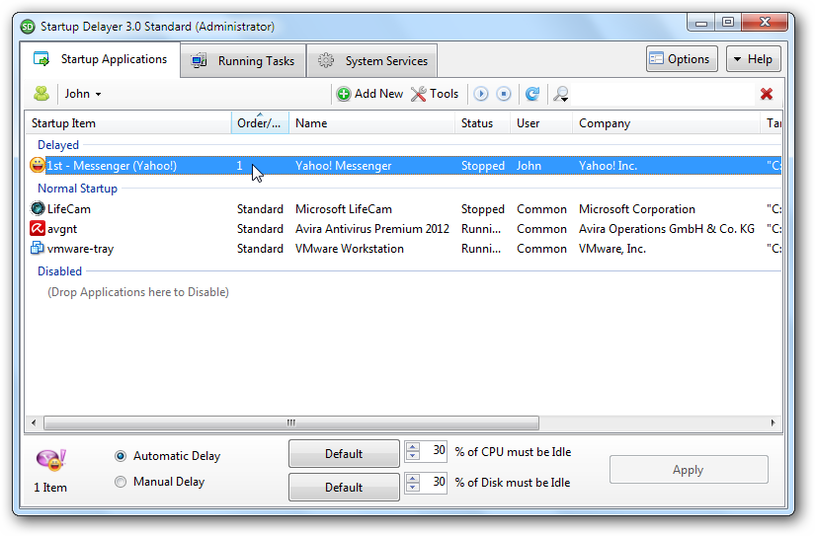Sort by Name column header
Screen dimensions: 815x536
[x=371, y=123]
